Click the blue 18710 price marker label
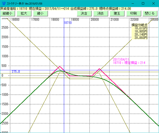Screen dimensions: 159x133 [68, 23]
